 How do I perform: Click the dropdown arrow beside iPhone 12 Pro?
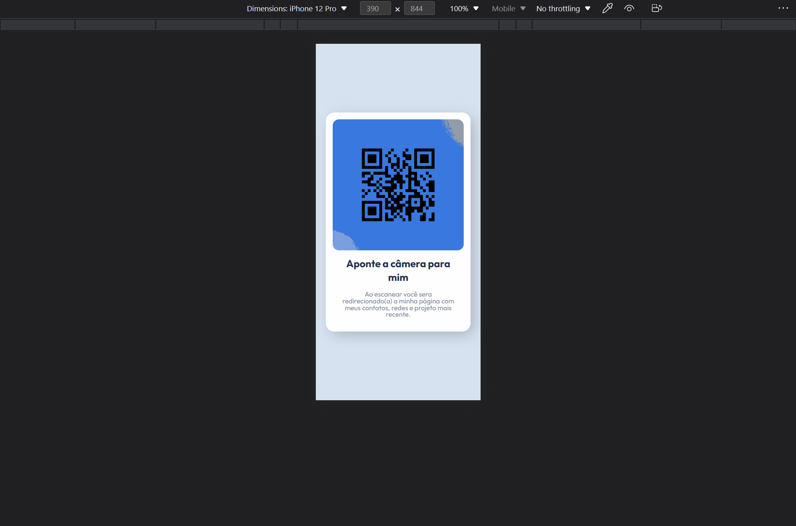pyautogui.click(x=344, y=8)
